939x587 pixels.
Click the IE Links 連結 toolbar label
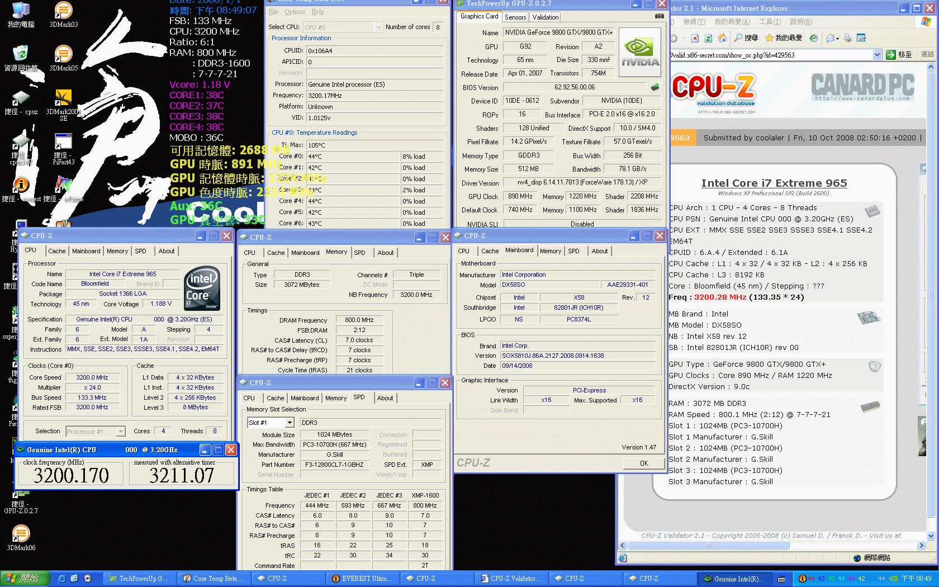pos(927,54)
